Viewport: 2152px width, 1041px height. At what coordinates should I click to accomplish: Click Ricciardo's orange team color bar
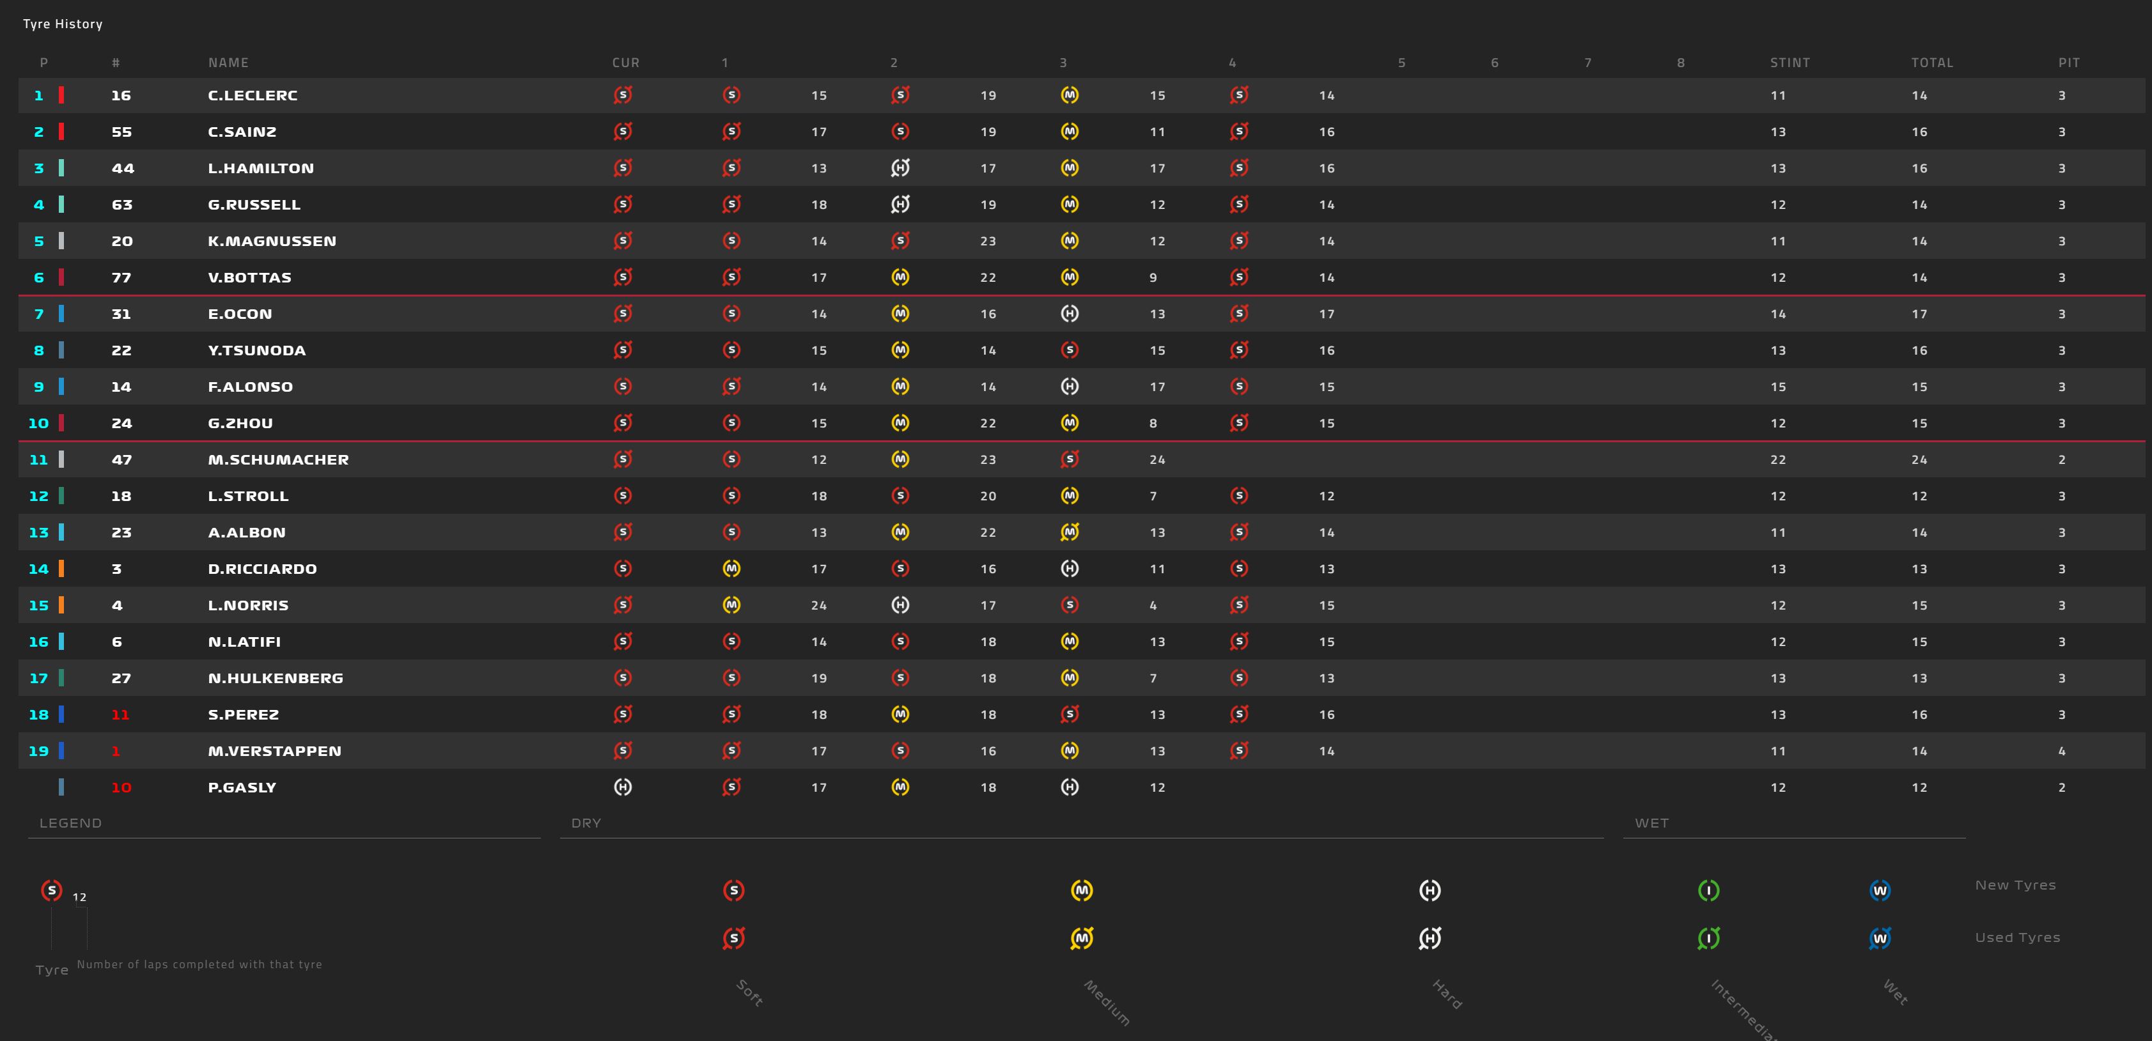pyautogui.click(x=61, y=569)
